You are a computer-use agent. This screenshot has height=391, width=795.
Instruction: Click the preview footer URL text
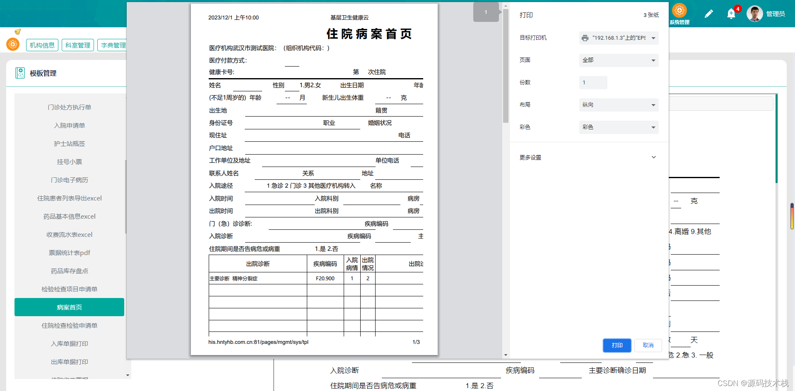tap(258, 342)
